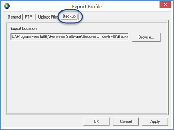Image resolution: width=174 pixels, height=130 pixels.
Task: Click the Browse... button
Action: (x=146, y=37)
